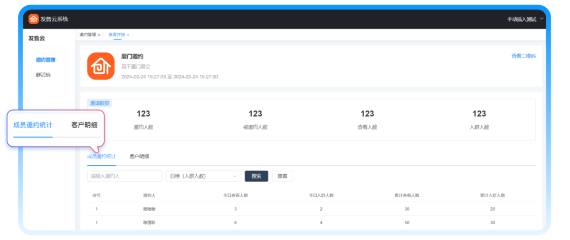570x240 pixels.
Task: Open 群活码 in the left sidebar
Action: (43, 75)
